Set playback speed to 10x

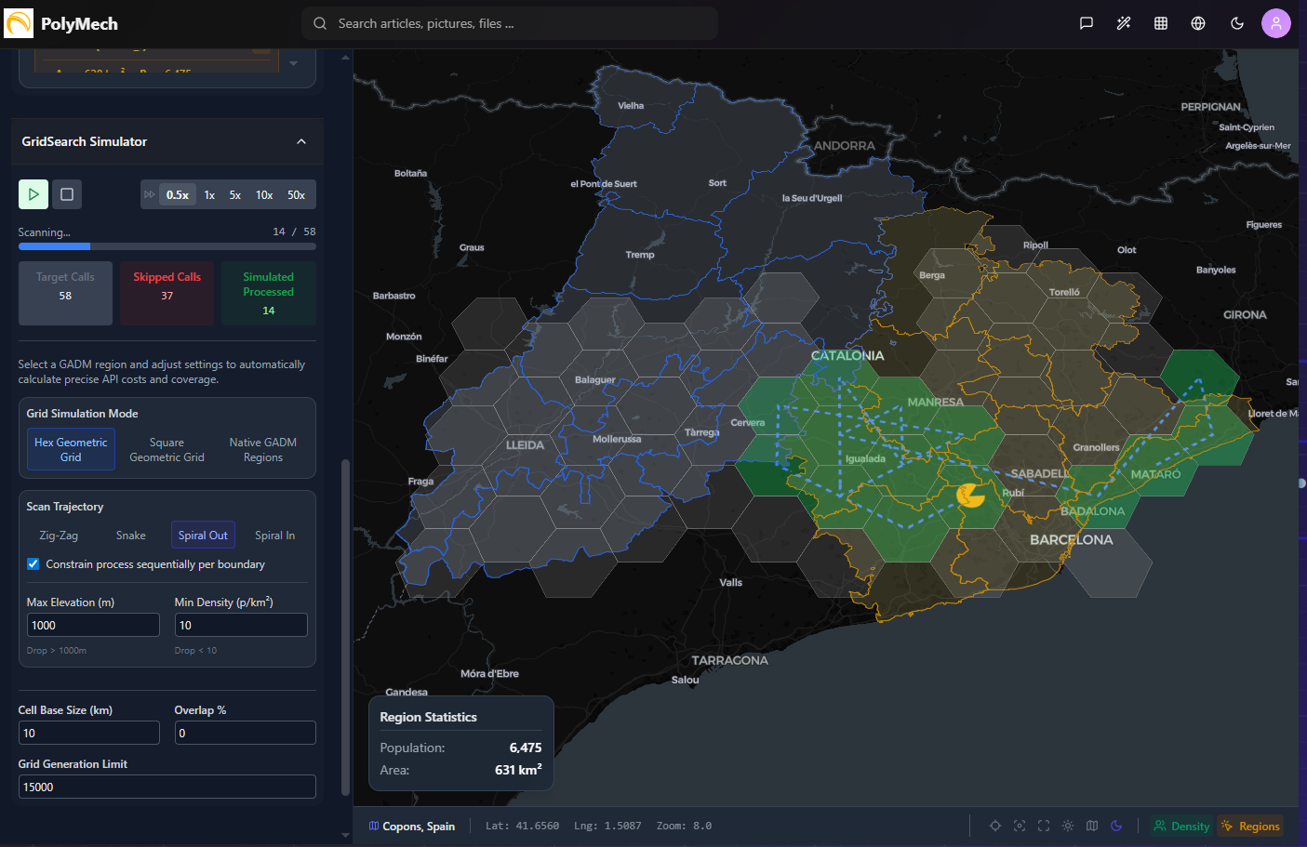coord(264,195)
